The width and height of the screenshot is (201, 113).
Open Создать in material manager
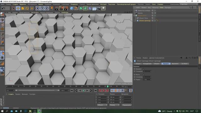pos(11,94)
